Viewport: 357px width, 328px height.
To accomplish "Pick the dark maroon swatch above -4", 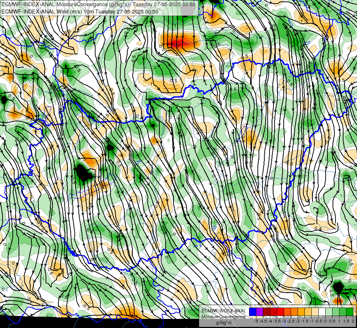I will point(267,312).
